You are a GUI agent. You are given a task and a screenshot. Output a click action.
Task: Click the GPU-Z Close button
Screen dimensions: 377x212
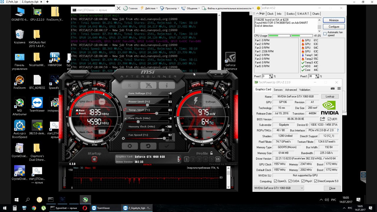coord(332,188)
